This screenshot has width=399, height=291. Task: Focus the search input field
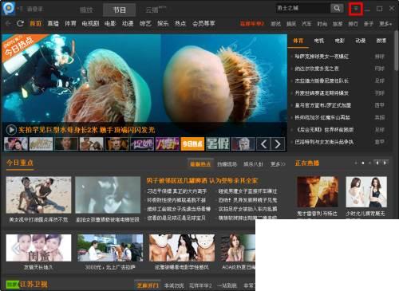pos(303,8)
